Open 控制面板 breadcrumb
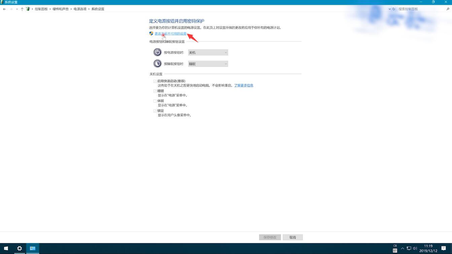The image size is (452, 254). [x=41, y=9]
